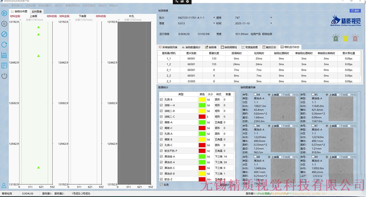This screenshot has height=197, width=366.
Task: Check the box for defect image 47
Action: (x=313, y=125)
